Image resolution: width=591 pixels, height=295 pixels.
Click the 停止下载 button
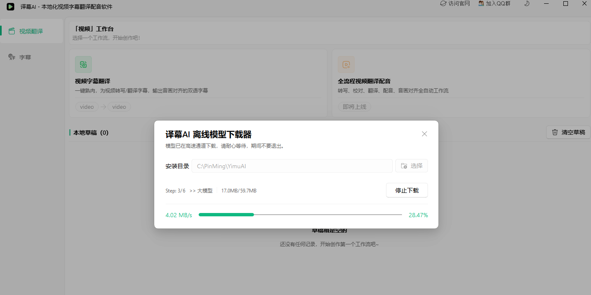[407, 190]
